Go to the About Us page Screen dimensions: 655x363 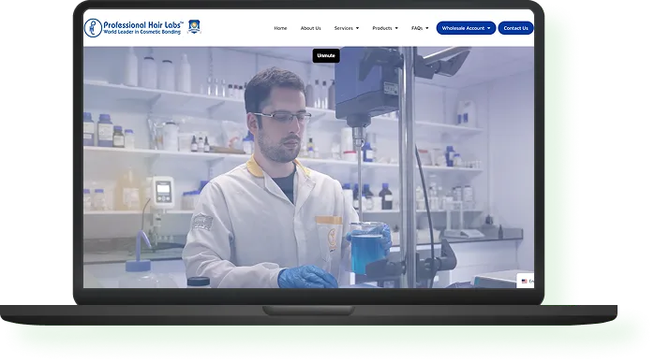311,28
